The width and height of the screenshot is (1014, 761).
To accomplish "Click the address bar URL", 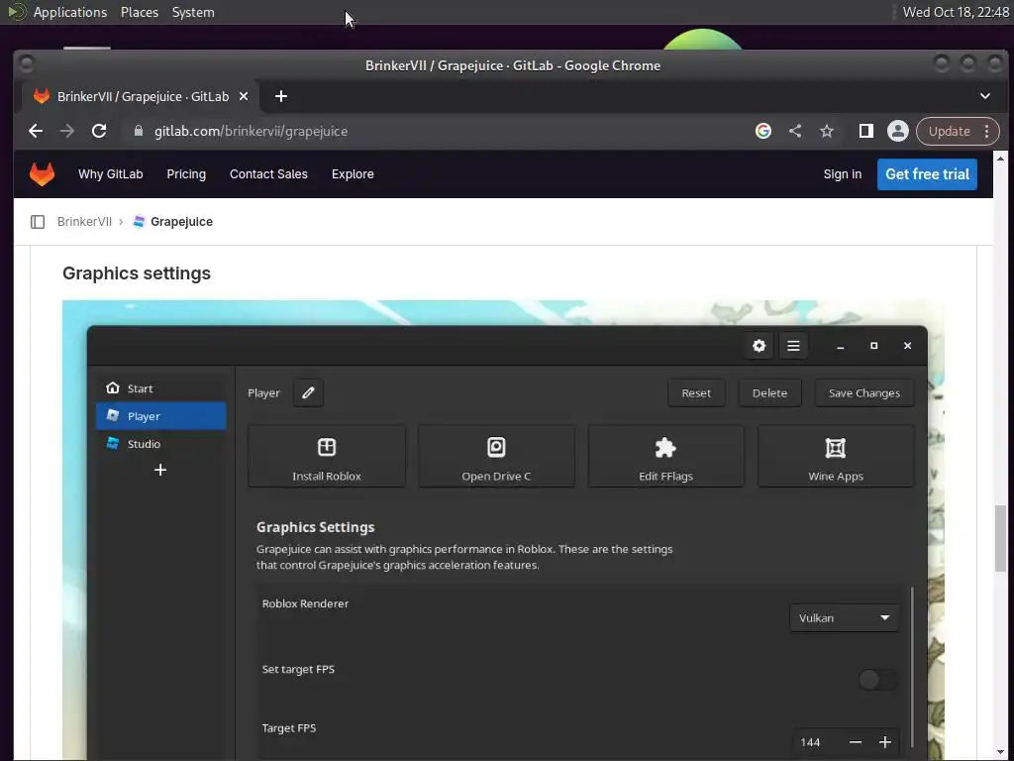I will pos(251,132).
